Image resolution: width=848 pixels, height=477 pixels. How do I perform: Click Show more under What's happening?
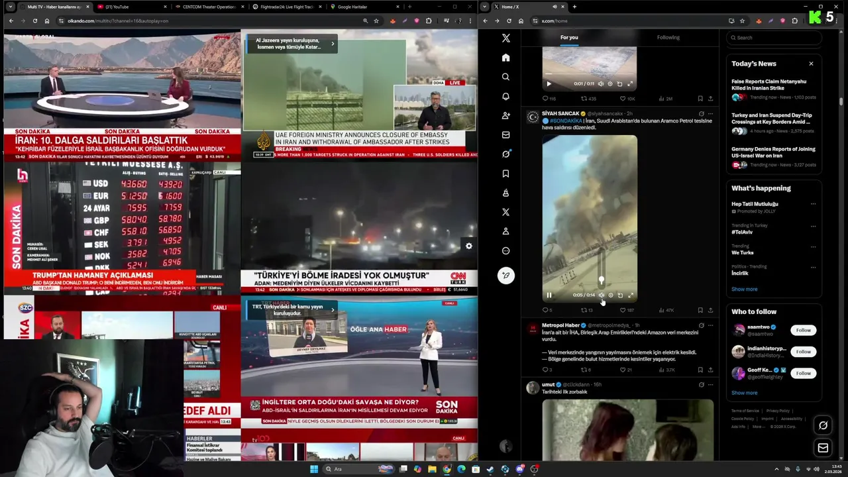tap(744, 289)
